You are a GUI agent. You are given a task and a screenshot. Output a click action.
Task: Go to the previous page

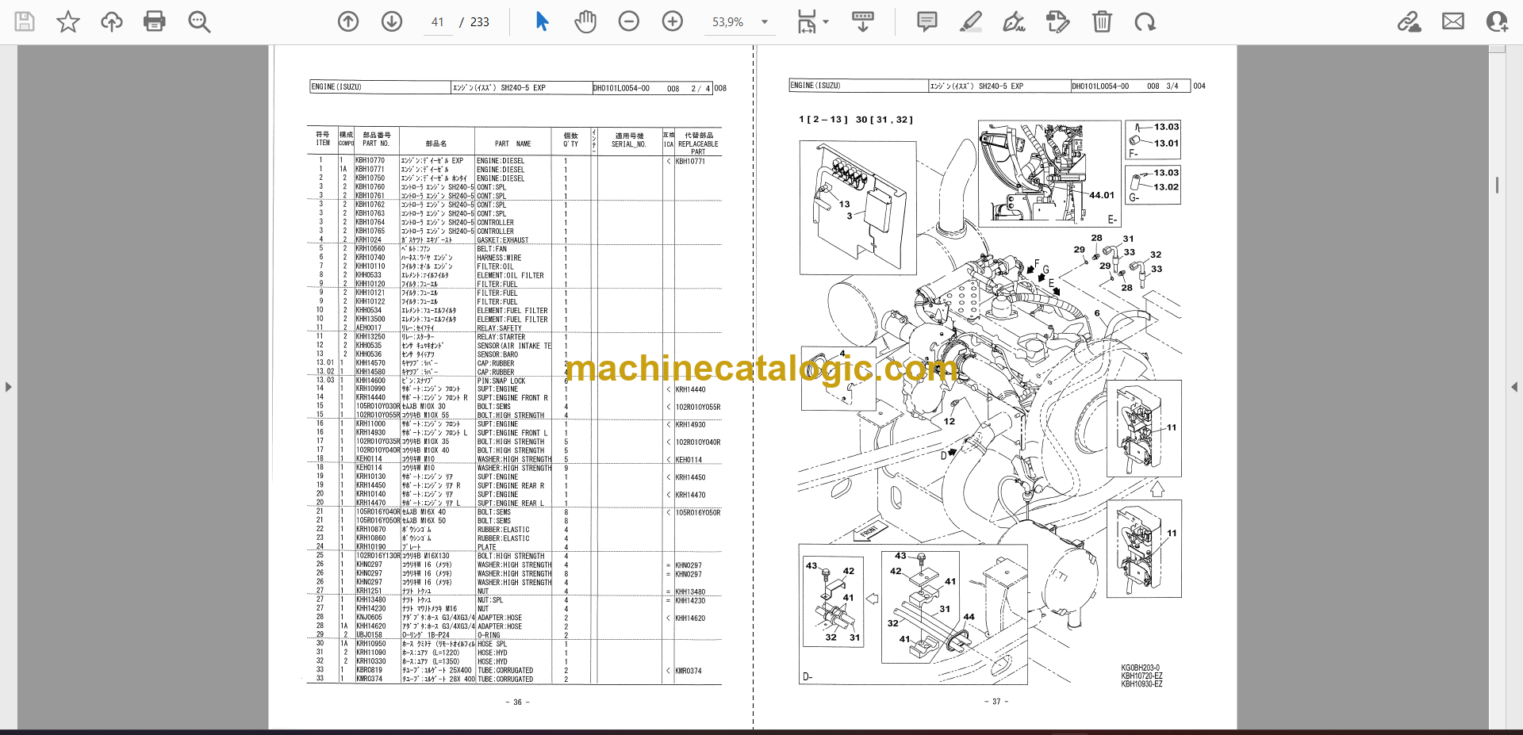tap(348, 21)
